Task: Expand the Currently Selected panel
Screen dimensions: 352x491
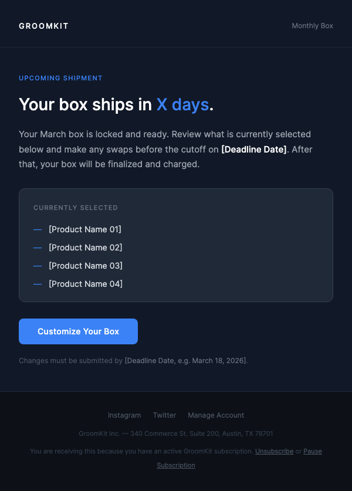Action: pyautogui.click(x=176, y=245)
